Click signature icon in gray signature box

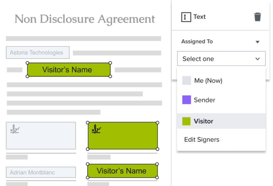15,129
